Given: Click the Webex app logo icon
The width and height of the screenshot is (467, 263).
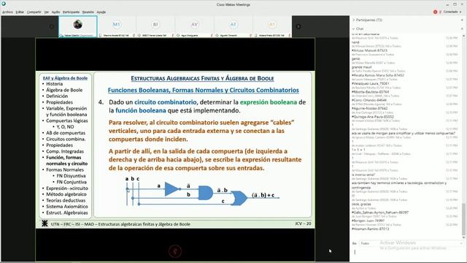Looking at the screenshot, I should click(4, 4).
